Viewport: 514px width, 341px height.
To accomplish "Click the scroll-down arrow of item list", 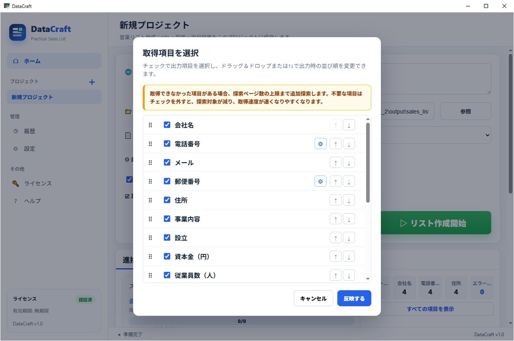I will pos(368,279).
